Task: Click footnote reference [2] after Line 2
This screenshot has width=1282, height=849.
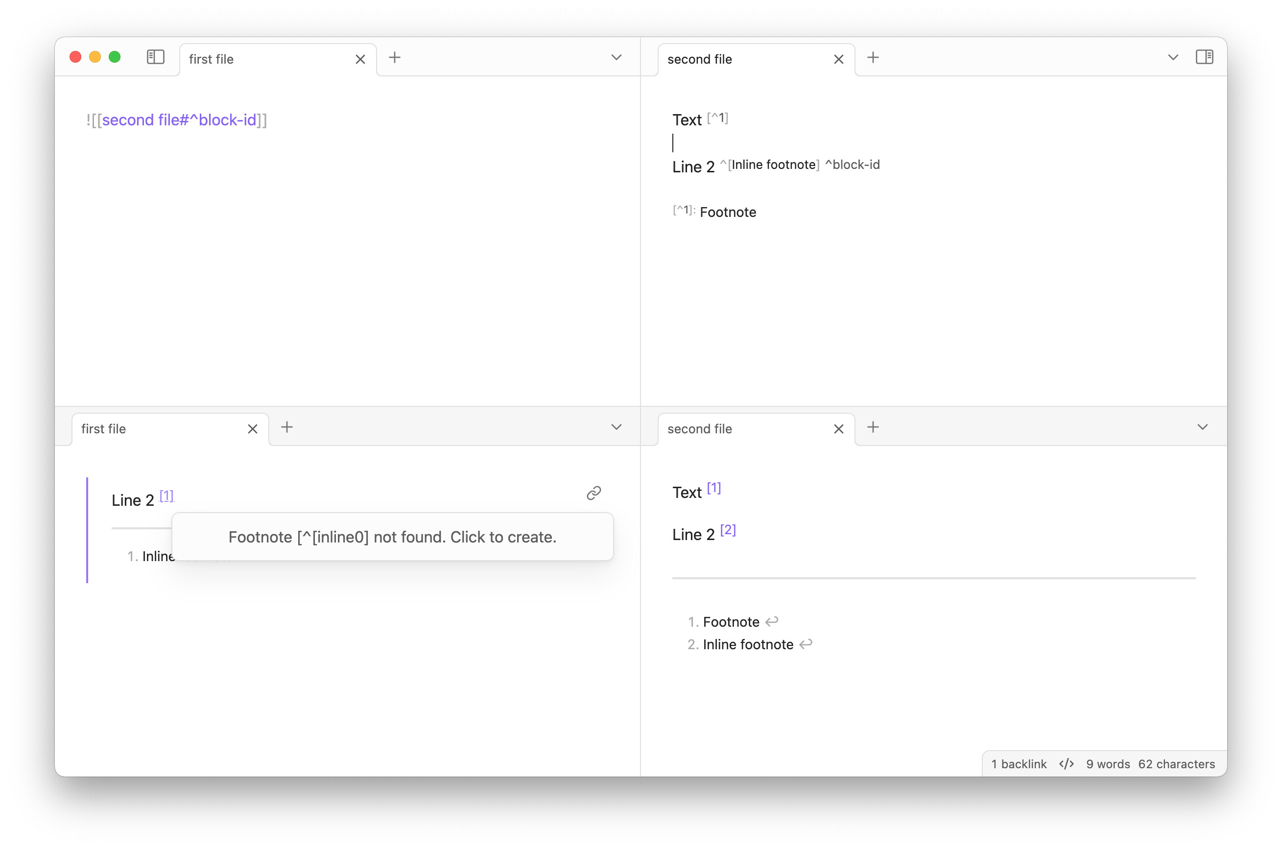Action: tap(728, 530)
